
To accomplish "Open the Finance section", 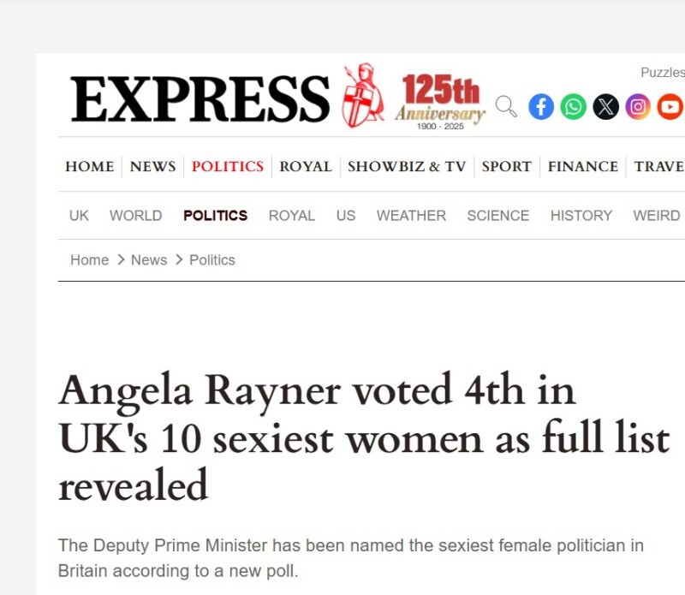I will pyautogui.click(x=583, y=166).
